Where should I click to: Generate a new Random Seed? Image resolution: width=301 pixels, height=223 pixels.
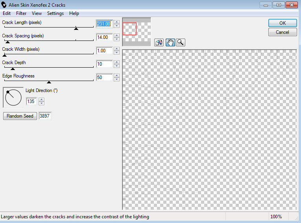(20, 116)
